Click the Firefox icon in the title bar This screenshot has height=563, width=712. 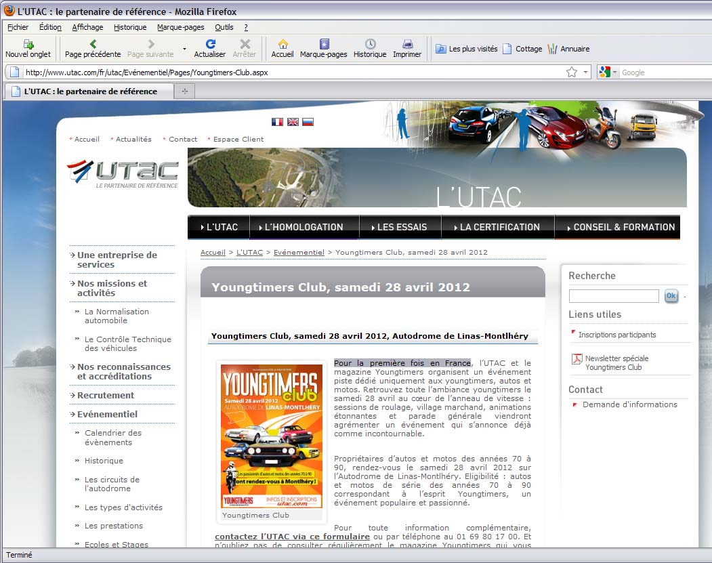pyautogui.click(x=9, y=10)
